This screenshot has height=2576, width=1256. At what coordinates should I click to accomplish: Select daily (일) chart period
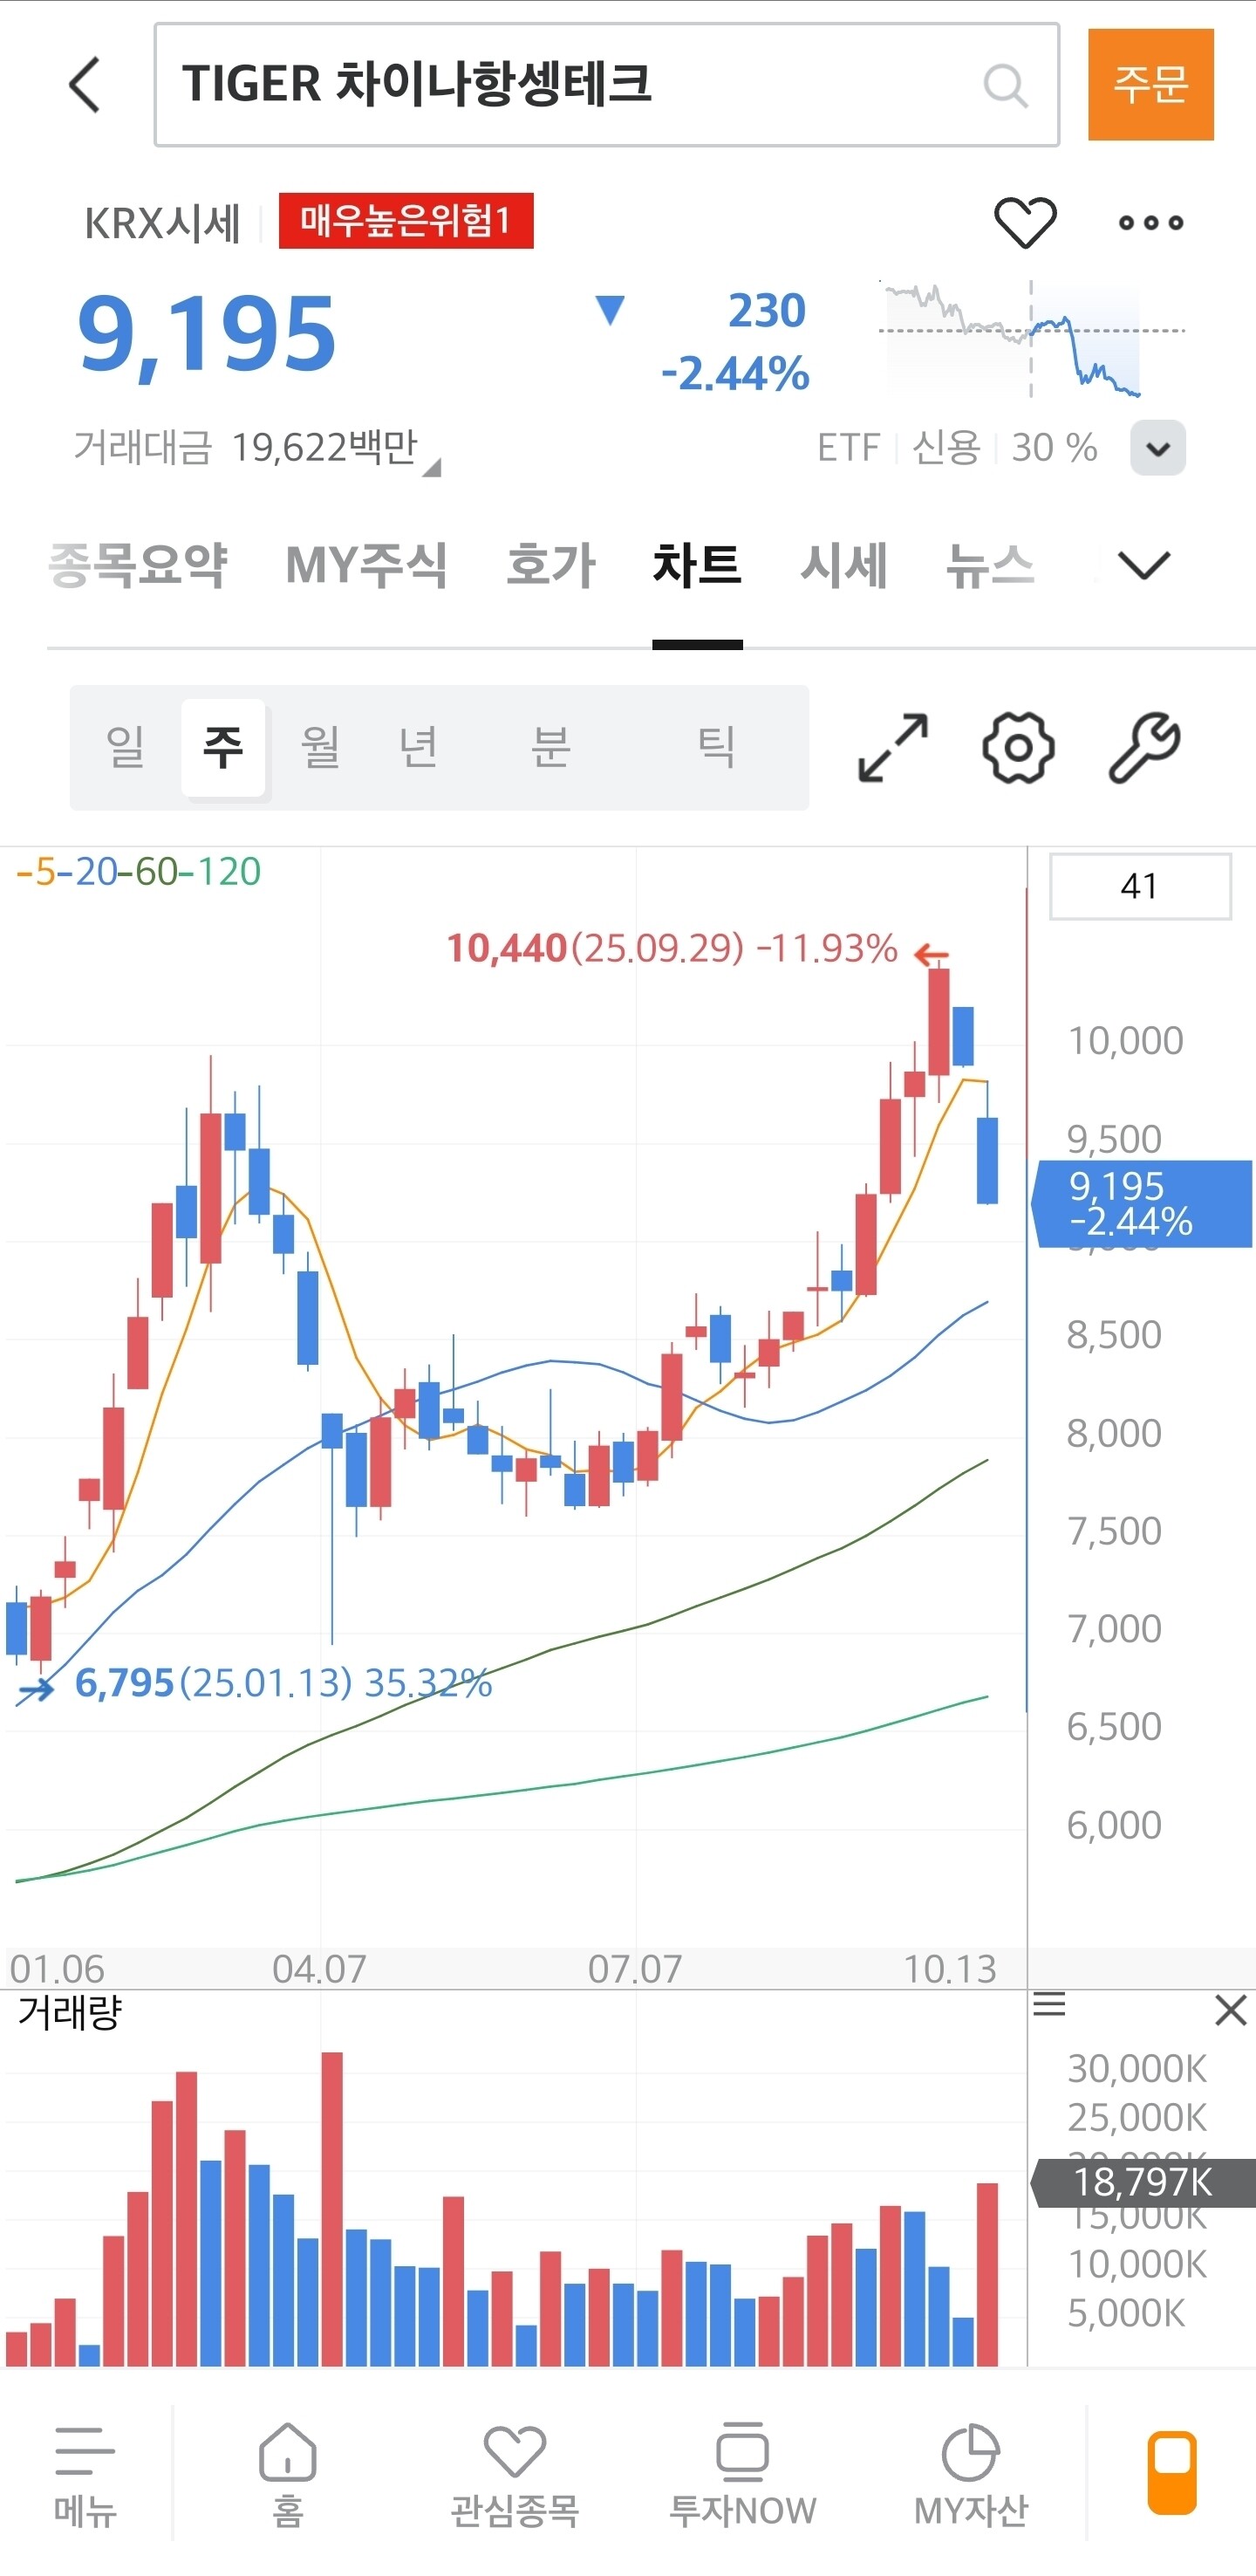(x=126, y=747)
